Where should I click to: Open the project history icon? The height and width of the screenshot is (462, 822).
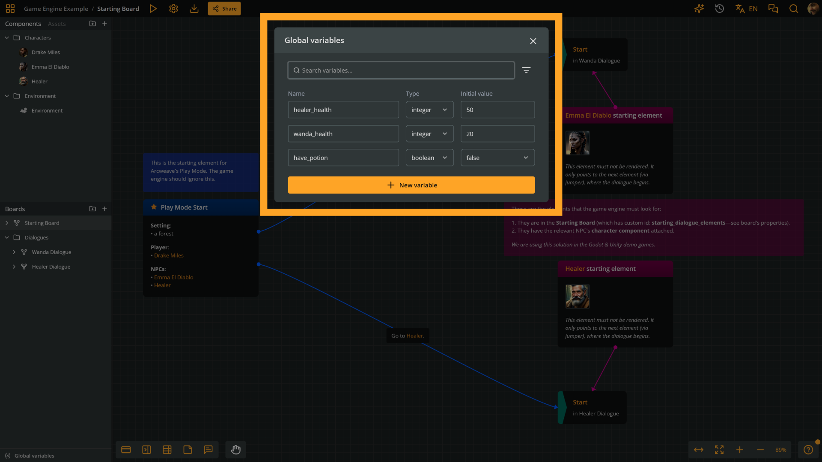coord(720,9)
